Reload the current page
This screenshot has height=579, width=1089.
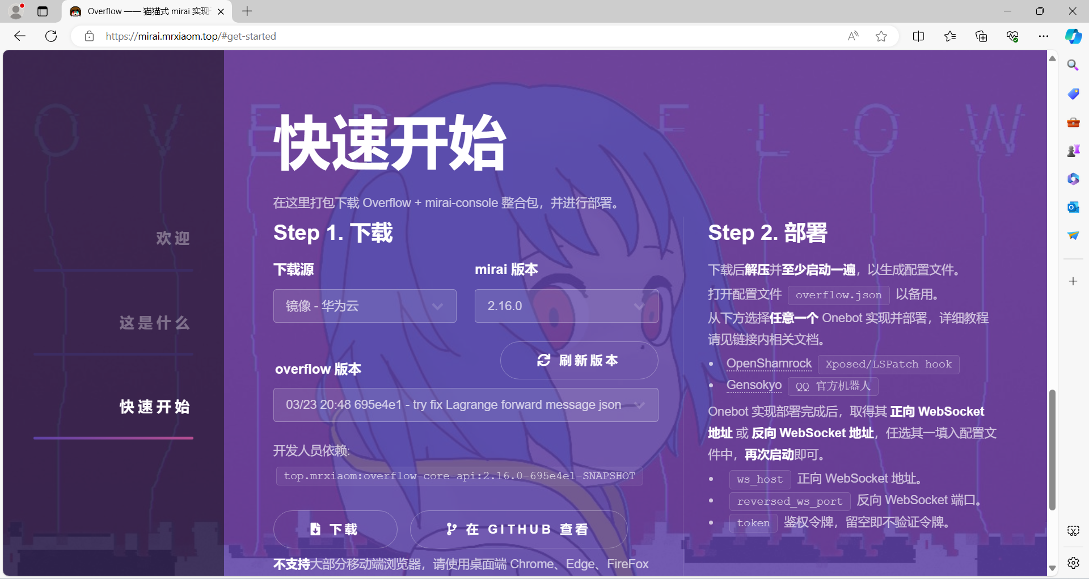coord(51,36)
